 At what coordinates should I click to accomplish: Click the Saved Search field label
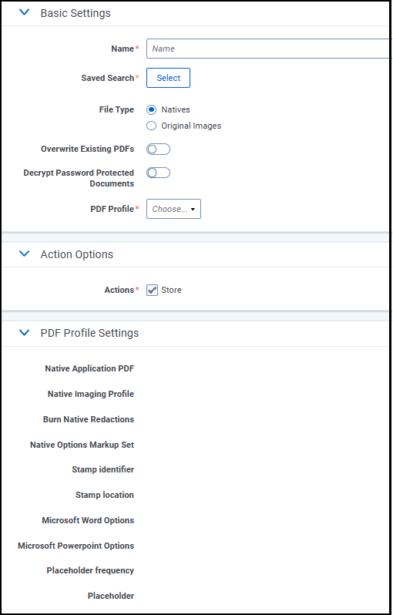tap(108, 78)
